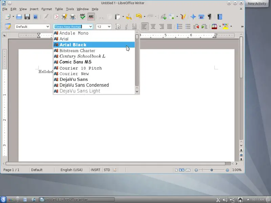Pick DejaVu Sans Condensed font

[x=94, y=85]
